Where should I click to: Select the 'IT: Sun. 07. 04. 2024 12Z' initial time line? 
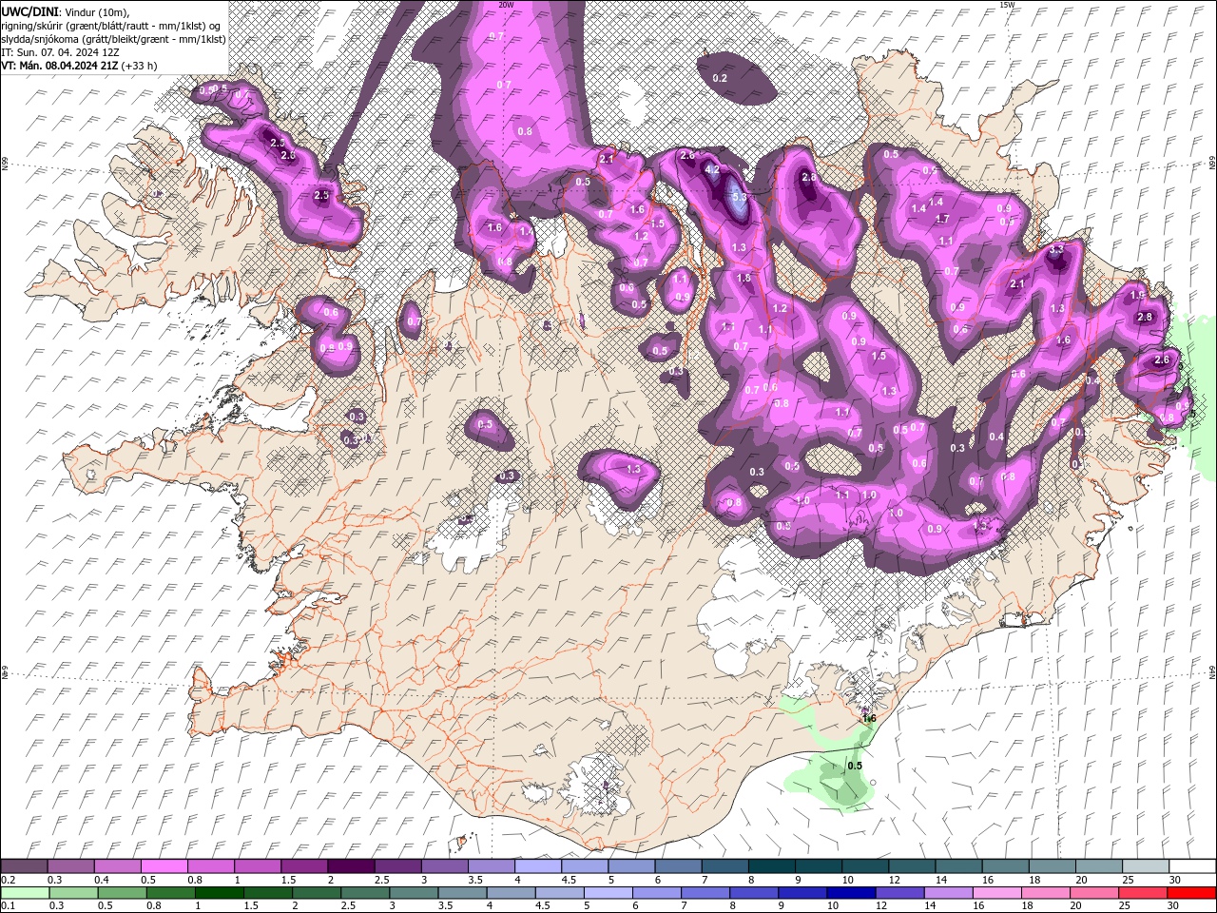click(60, 52)
